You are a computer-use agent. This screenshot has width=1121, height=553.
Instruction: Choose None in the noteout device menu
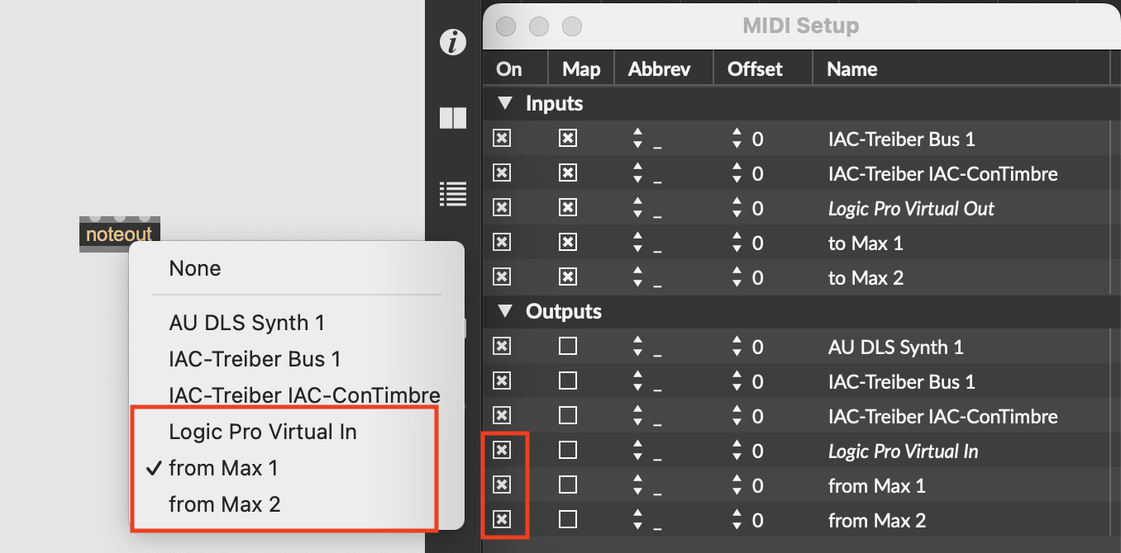[x=195, y=268]
